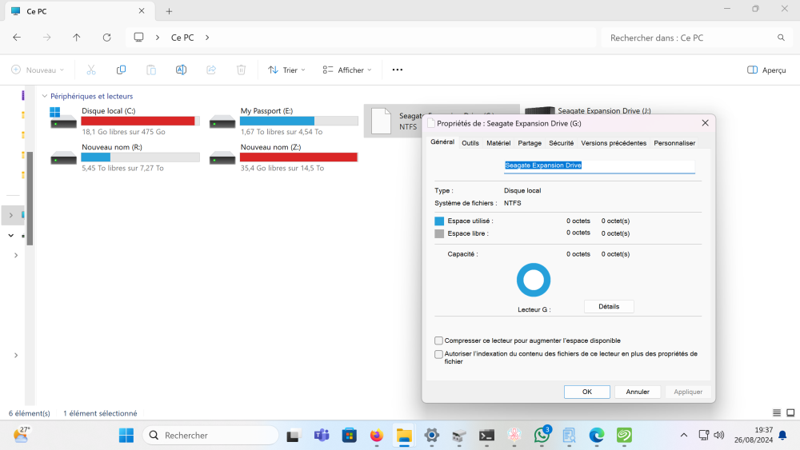This screenshot has width=800, height=450.
Task: Enable Autoriser l'indexation du contenu checkbox
Action: pyautogui.click(x=438, y=354)
